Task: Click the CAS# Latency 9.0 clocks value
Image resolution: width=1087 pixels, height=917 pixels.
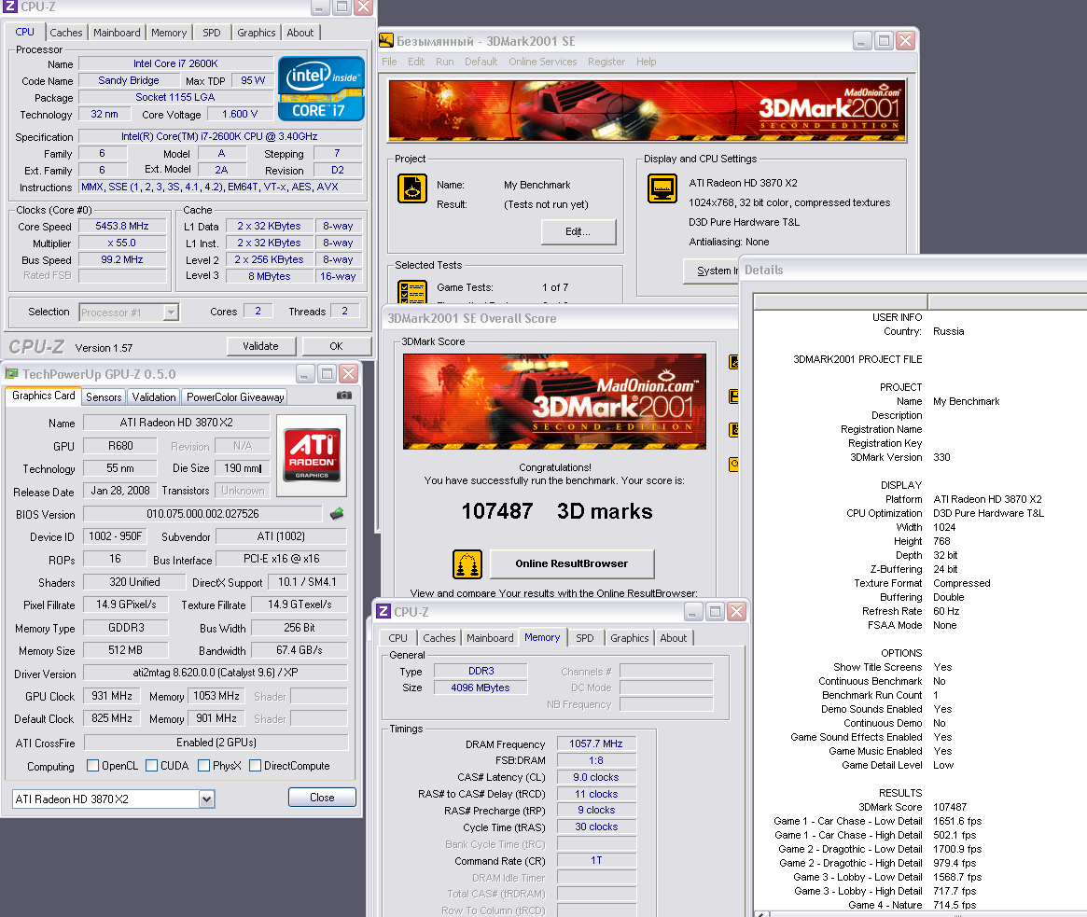Action: (x=596, y=777)
